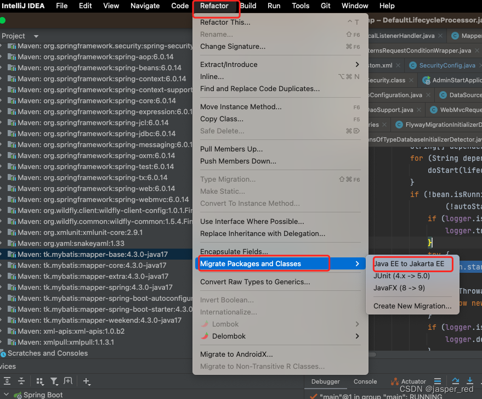
Task: Expand Migrate Packages and Classes submenu arrow
Action: [x=357, y=263]
